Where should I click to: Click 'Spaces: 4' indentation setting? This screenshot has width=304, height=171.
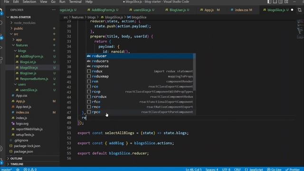click(x=212, y=170)
